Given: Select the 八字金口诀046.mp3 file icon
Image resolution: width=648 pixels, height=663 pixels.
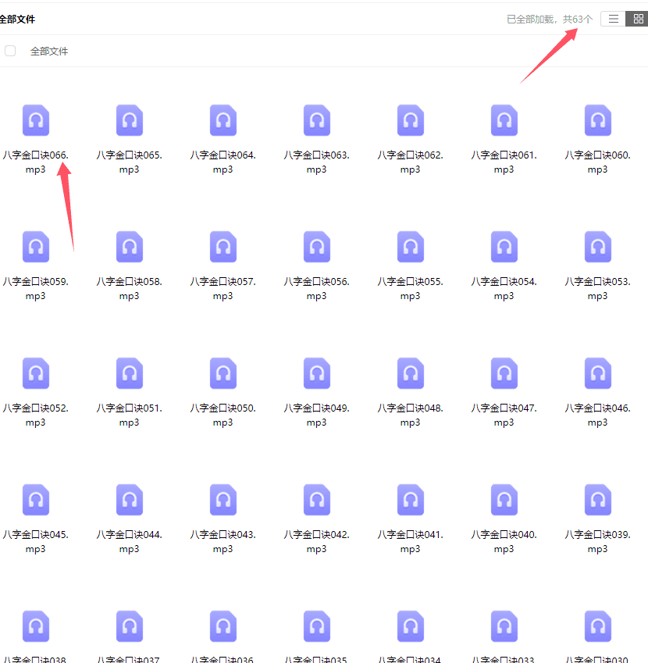Looking at the screenshot, I should pos(598,373).
